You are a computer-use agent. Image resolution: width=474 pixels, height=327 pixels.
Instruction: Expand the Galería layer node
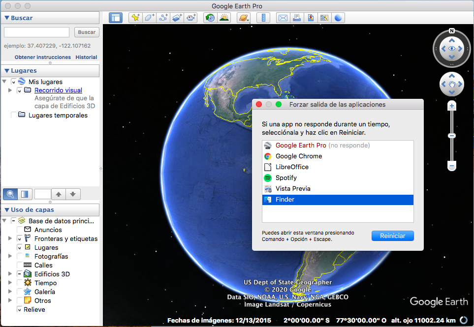point(10,292)
